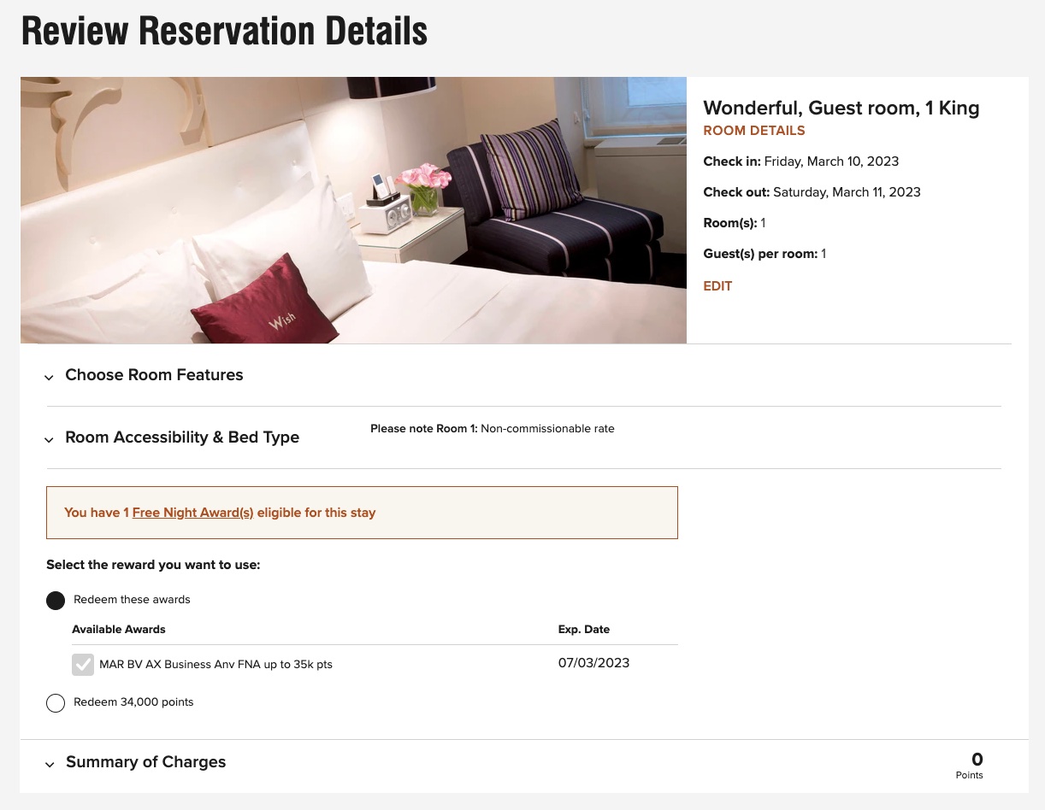
Task: Select the Wonderful Guest room 1 King heading
Action: pos(841,109)
